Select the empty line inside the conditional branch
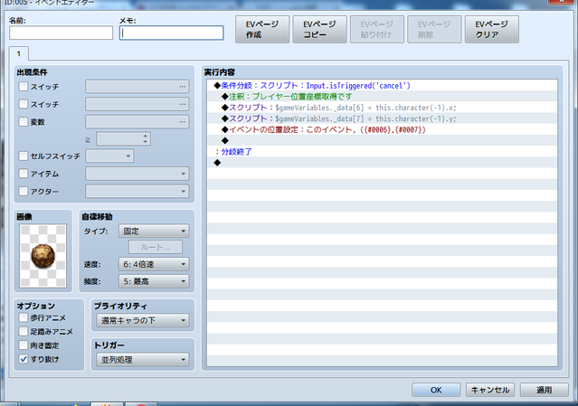The width and height of the screenshot is (578, 406). (x=382, y=140)
